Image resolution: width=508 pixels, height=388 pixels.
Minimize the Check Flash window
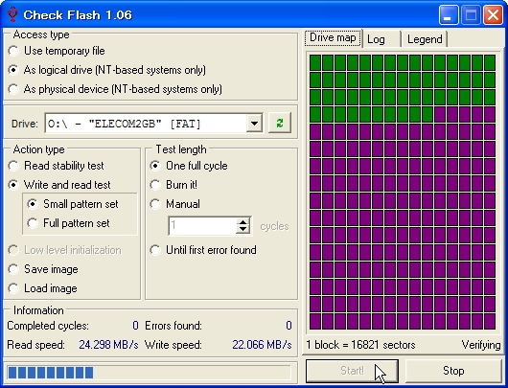(x=449, y=15)
